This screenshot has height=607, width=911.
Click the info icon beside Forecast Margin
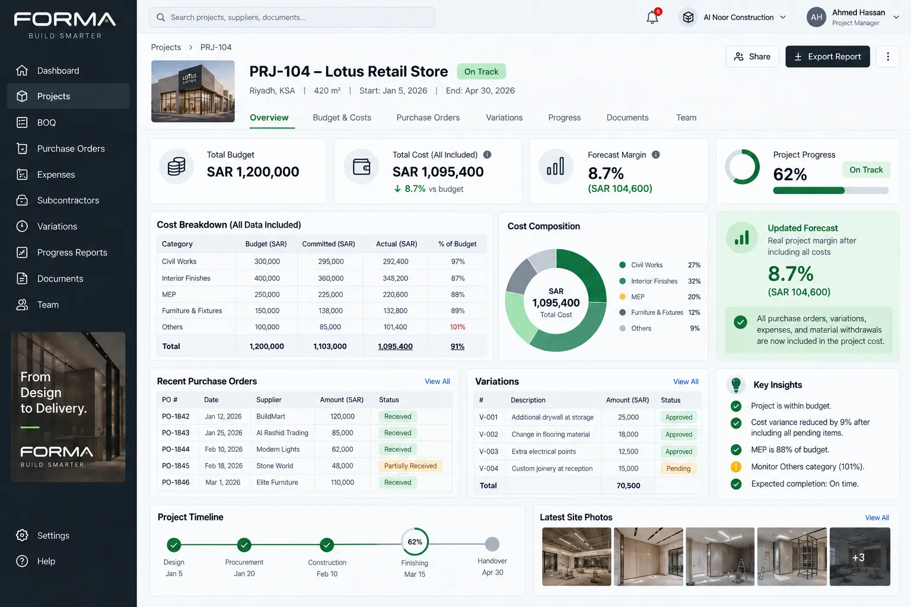point(656,155)
